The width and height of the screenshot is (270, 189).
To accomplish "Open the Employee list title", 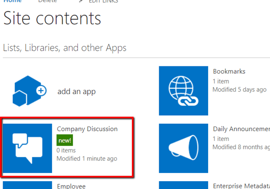I will pyautogui.click(x=71, y=186).
